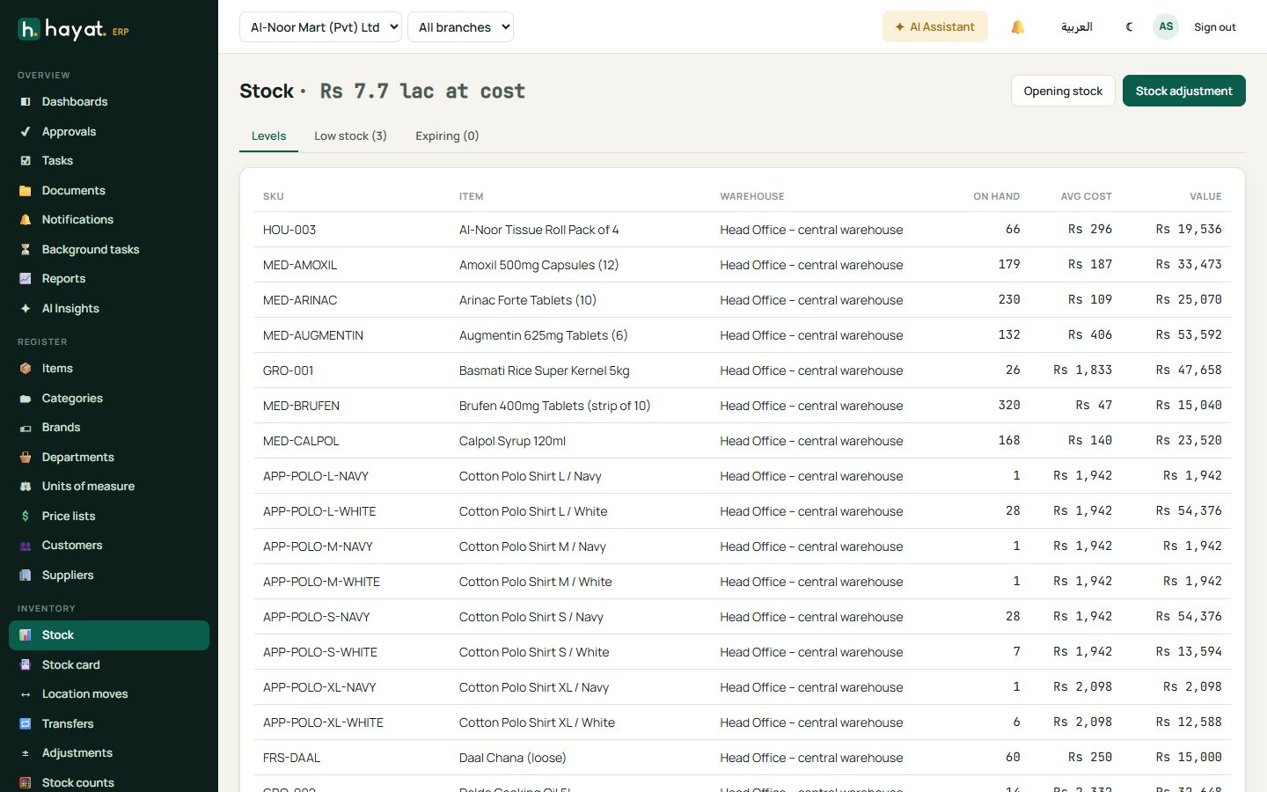
Task: Click the Notifications bell icon in sidebar
Action: 26,220
